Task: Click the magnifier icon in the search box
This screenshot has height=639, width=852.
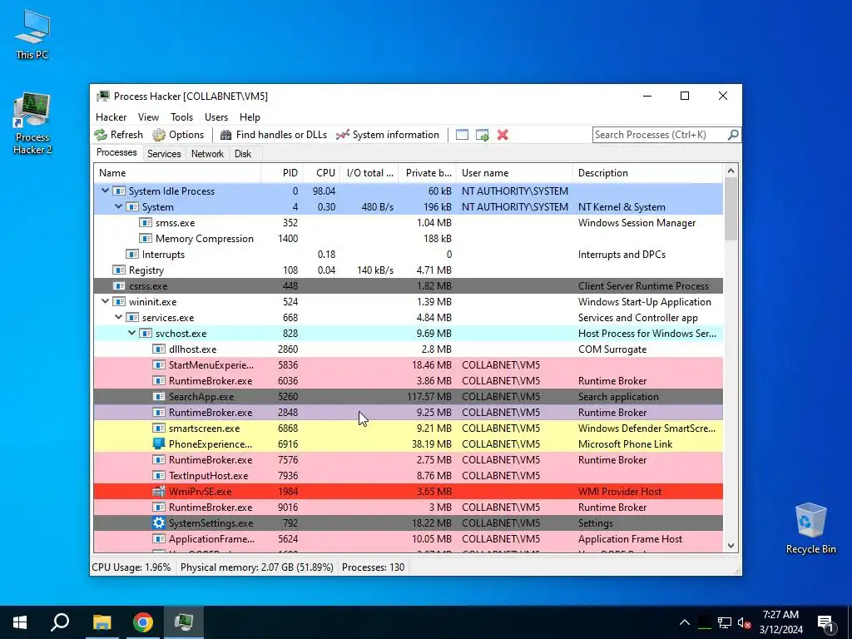Action: pyautogui.click(x=733, y=134)
